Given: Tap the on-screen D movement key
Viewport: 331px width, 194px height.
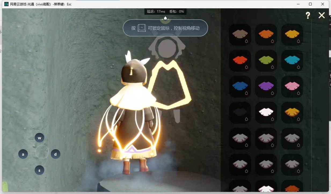Looking at the screenshot, I should [x=56, y=154].
